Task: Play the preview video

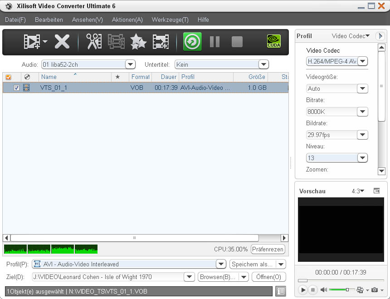Action: coord(302,290)
